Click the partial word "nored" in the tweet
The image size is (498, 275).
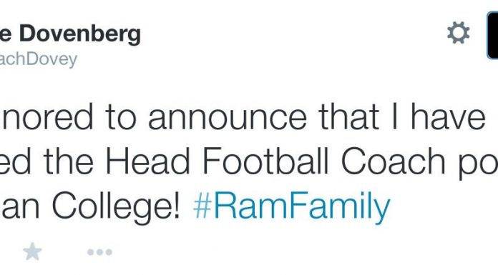tap(47, 116)
